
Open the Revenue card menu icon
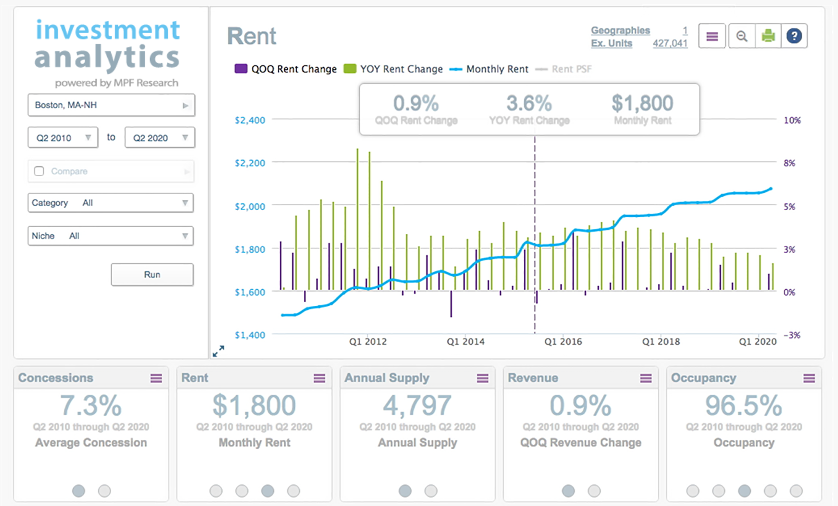[x=646, y=378]
